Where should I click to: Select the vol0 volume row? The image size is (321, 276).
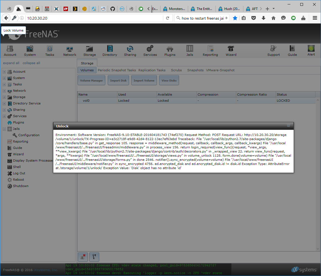pyautogui.click(x=196, y=101)
